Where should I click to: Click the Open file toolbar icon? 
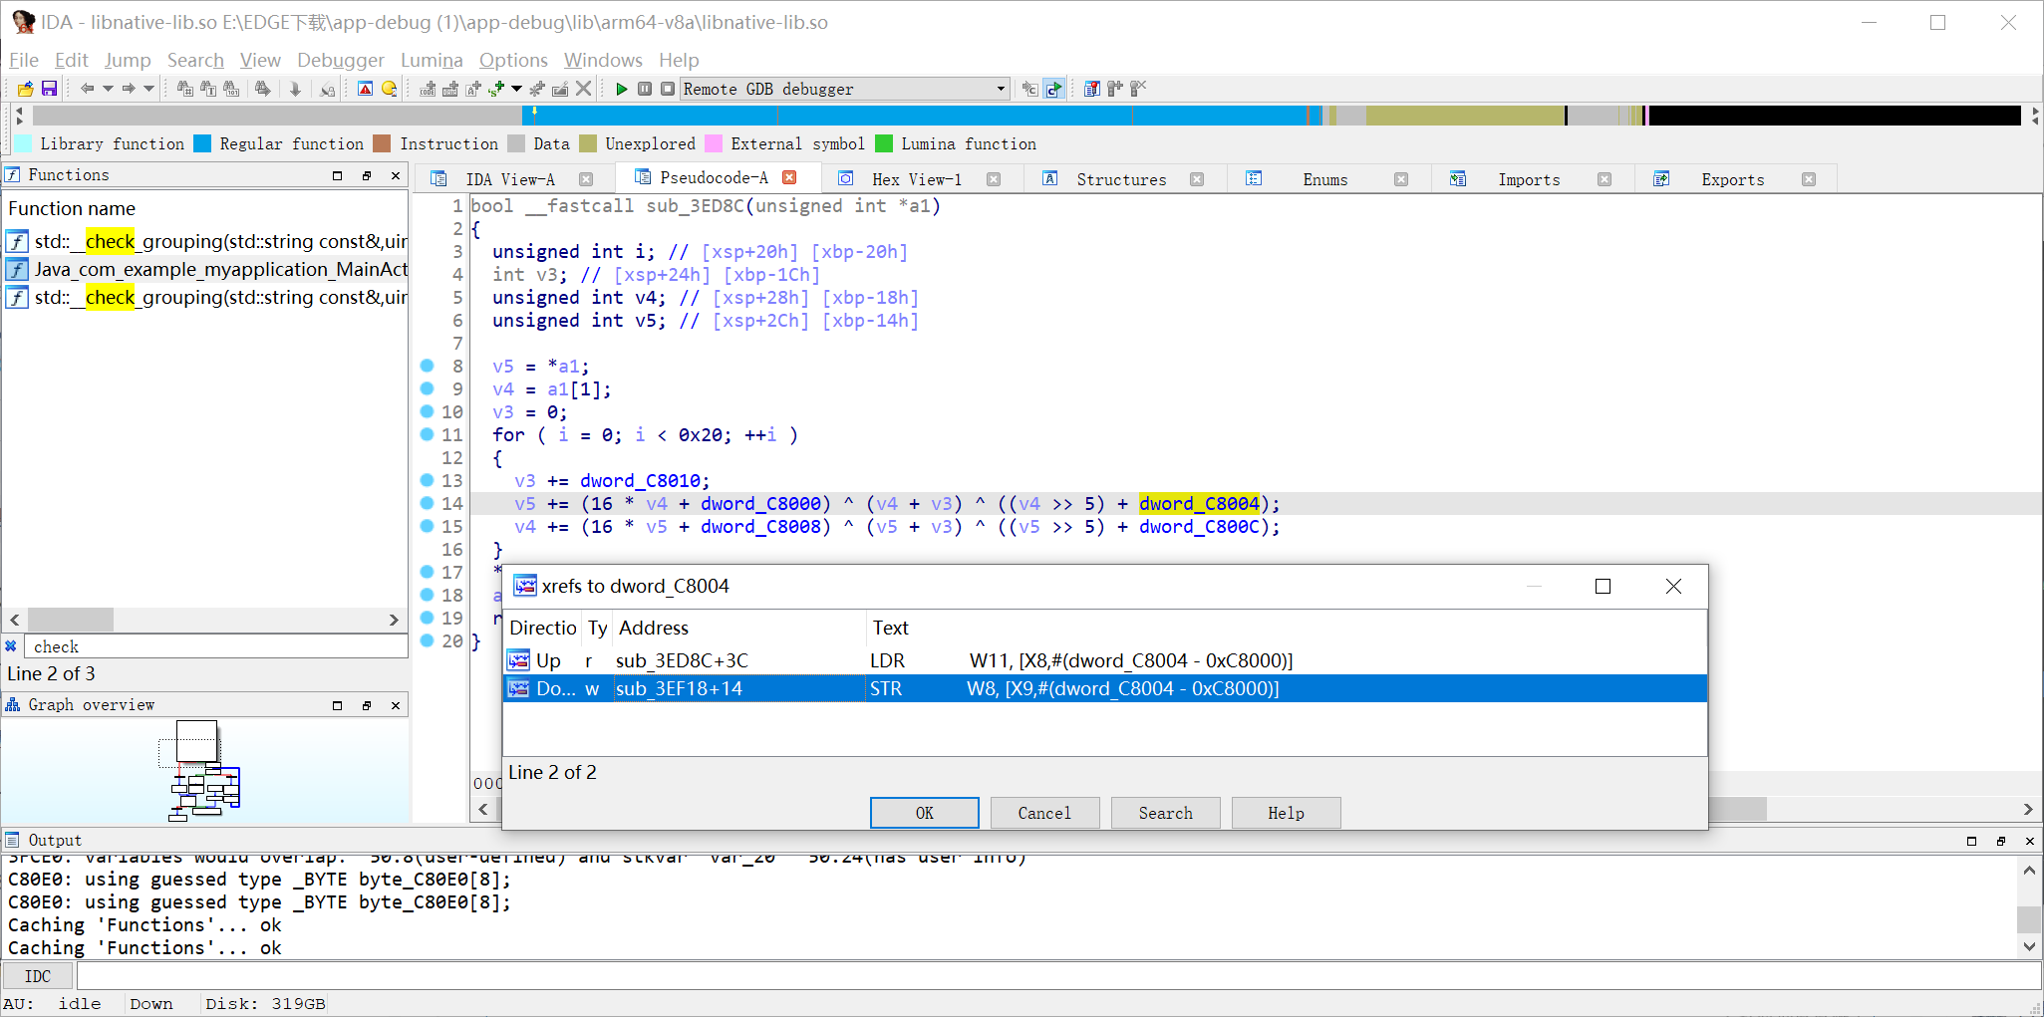(x=25, y=89)
